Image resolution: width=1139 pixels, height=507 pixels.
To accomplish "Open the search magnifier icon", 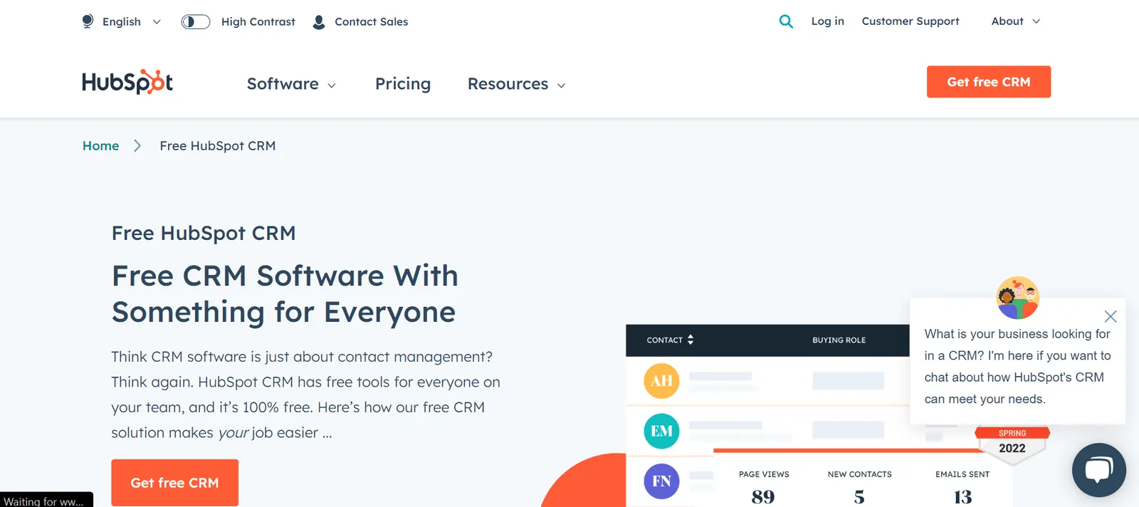I will [x=786, y=21].
